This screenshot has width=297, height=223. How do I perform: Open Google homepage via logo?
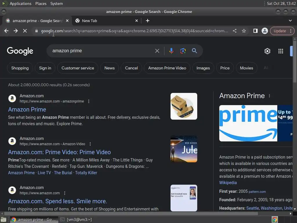[x=20, y=51]
